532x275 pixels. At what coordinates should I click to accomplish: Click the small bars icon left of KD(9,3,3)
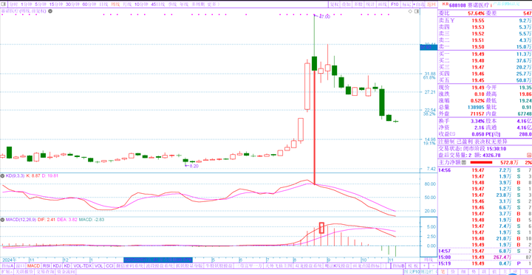click(x=1, y=176)
